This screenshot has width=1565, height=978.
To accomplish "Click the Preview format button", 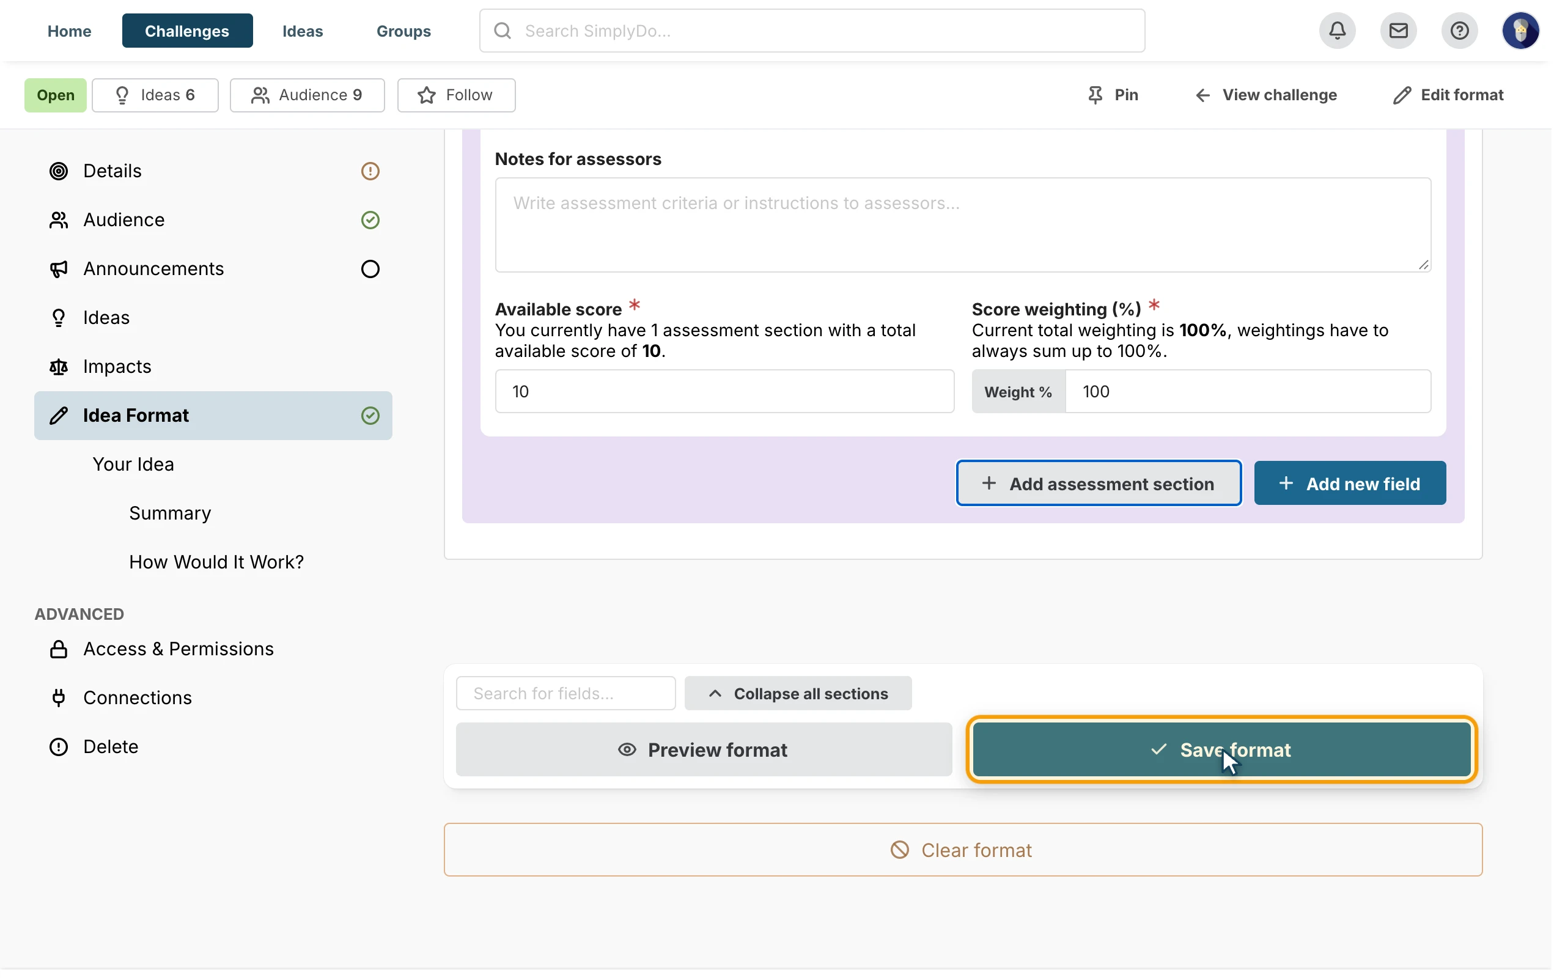I will click(704, 749).
